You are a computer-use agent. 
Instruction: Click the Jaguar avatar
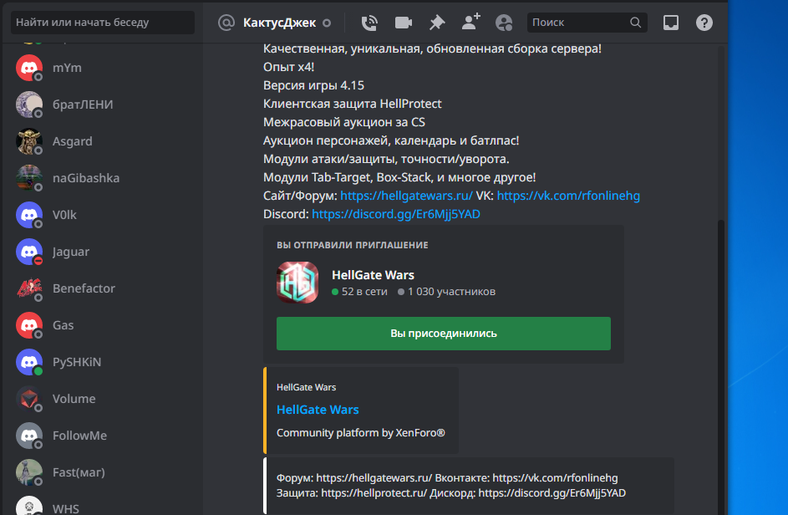pos(29,252)
